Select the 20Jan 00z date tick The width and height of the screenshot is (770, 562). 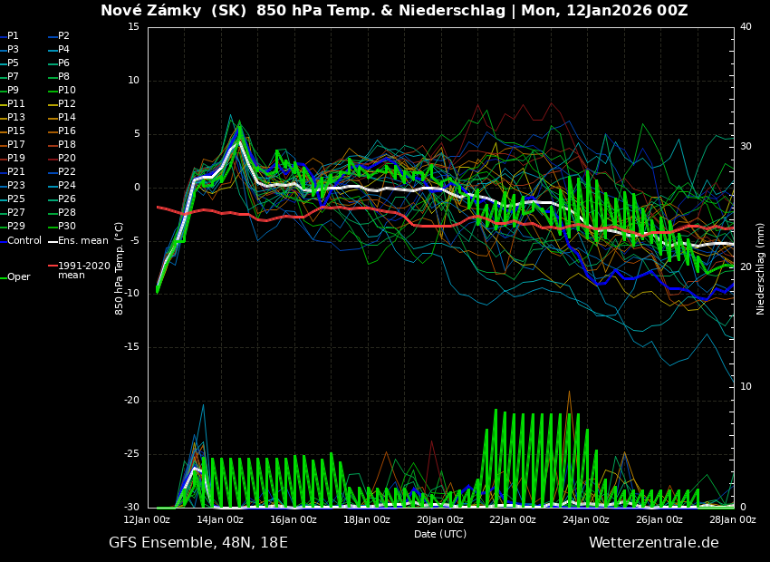click(440, 519)
